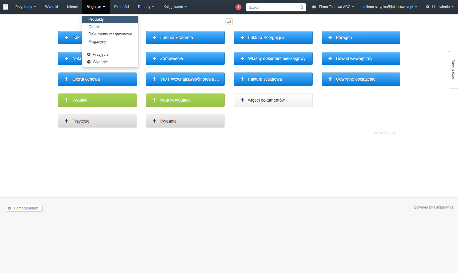Click the dashboard icon beside Firma Testowa ABC
Image resolution: width=458 pixels, height=273 pixels.
314,7
